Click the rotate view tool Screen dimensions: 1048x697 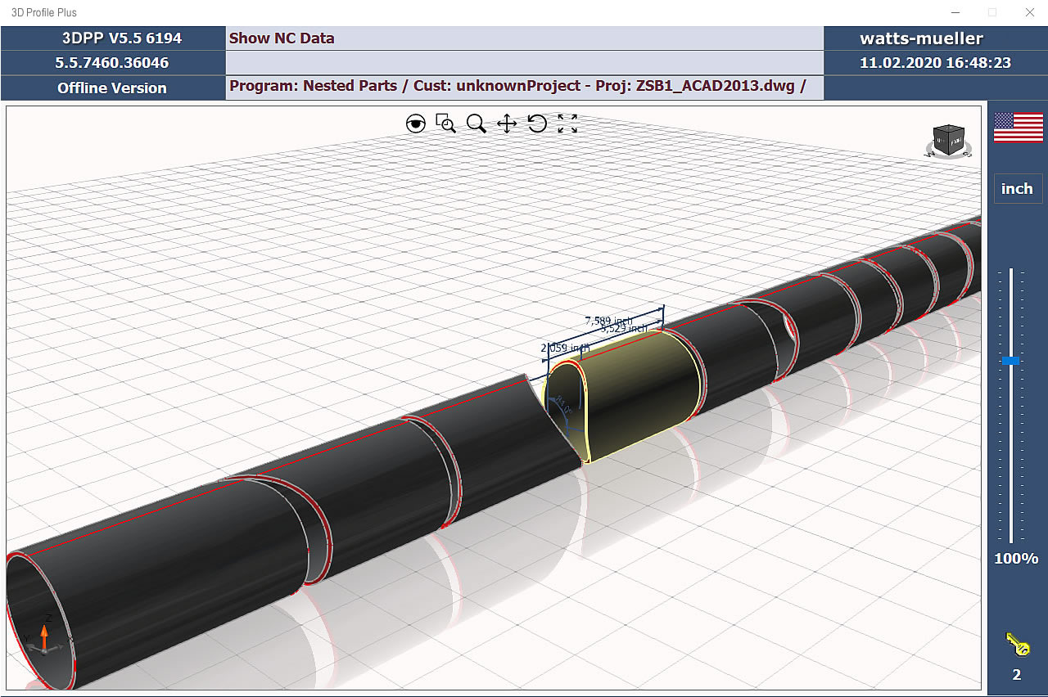pyautogui.click(x=537, y=124)
